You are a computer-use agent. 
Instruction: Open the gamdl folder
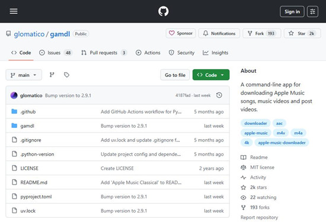pyautogui.click(x=27, y=126)
